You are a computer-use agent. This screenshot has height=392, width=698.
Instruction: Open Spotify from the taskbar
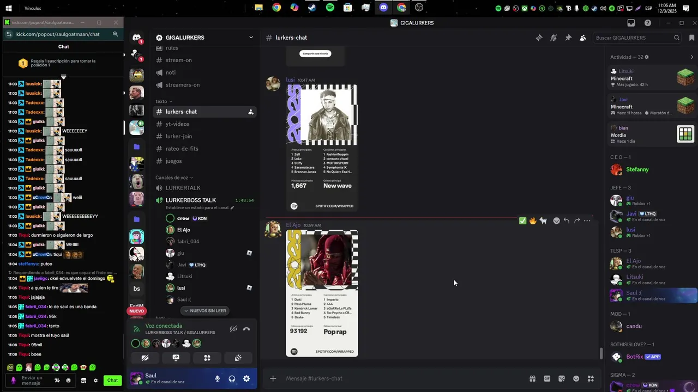pyautogui.click(x=330, y=8)
